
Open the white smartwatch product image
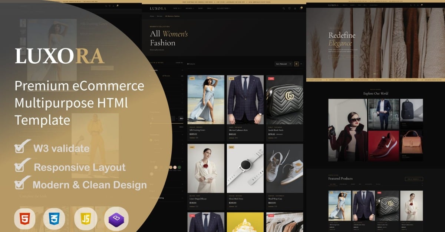pos(245,168)
